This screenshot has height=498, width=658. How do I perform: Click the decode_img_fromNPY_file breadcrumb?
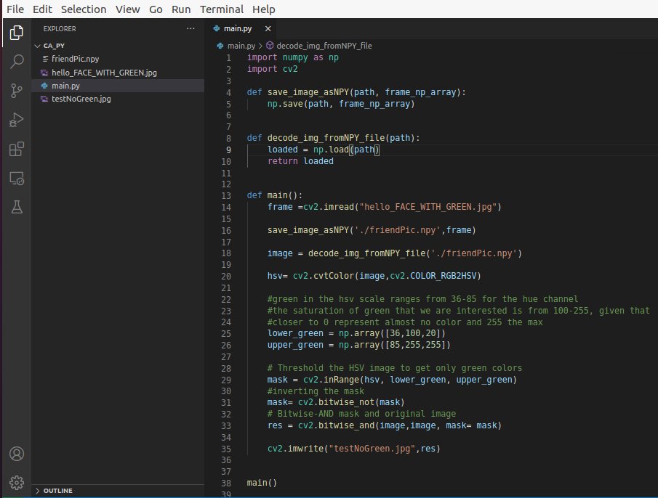(x=324, y=46)
